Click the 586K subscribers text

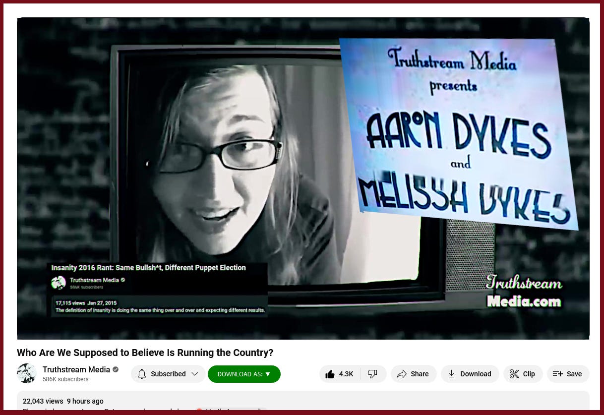tap(65, 379)
